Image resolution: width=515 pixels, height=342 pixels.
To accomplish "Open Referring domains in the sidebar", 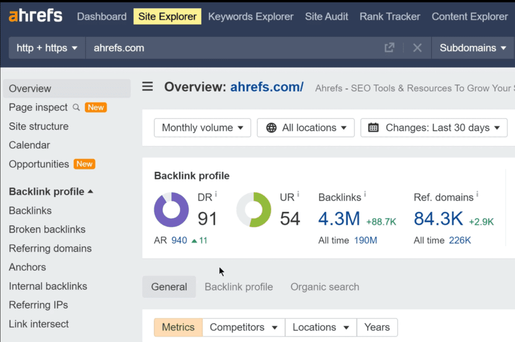I will pyautogui.click(x=50, y=248).
